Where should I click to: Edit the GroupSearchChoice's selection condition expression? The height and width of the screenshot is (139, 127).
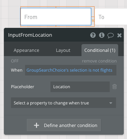(x=71, y=70)
